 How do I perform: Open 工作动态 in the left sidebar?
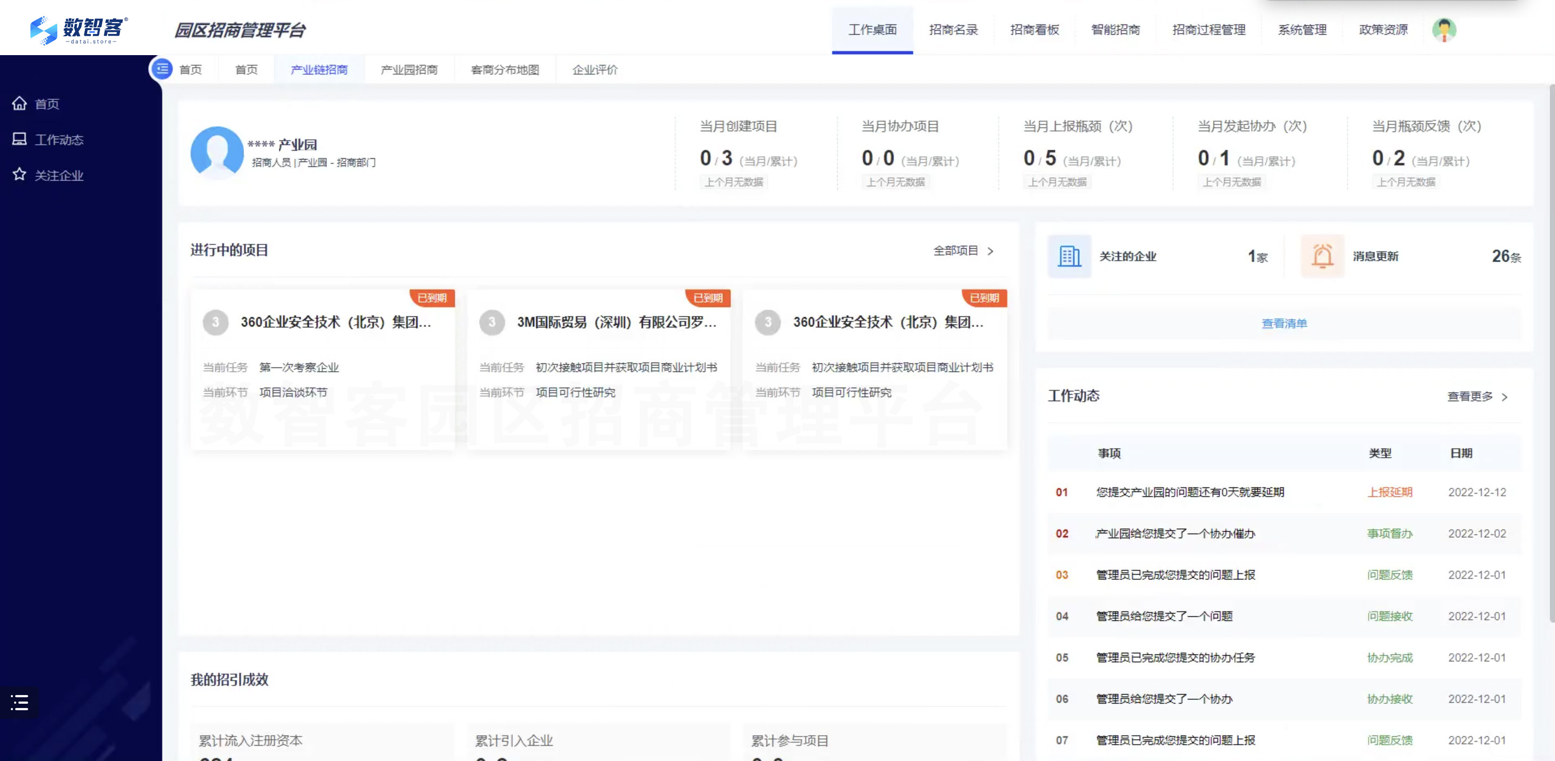tap(59, 139)
